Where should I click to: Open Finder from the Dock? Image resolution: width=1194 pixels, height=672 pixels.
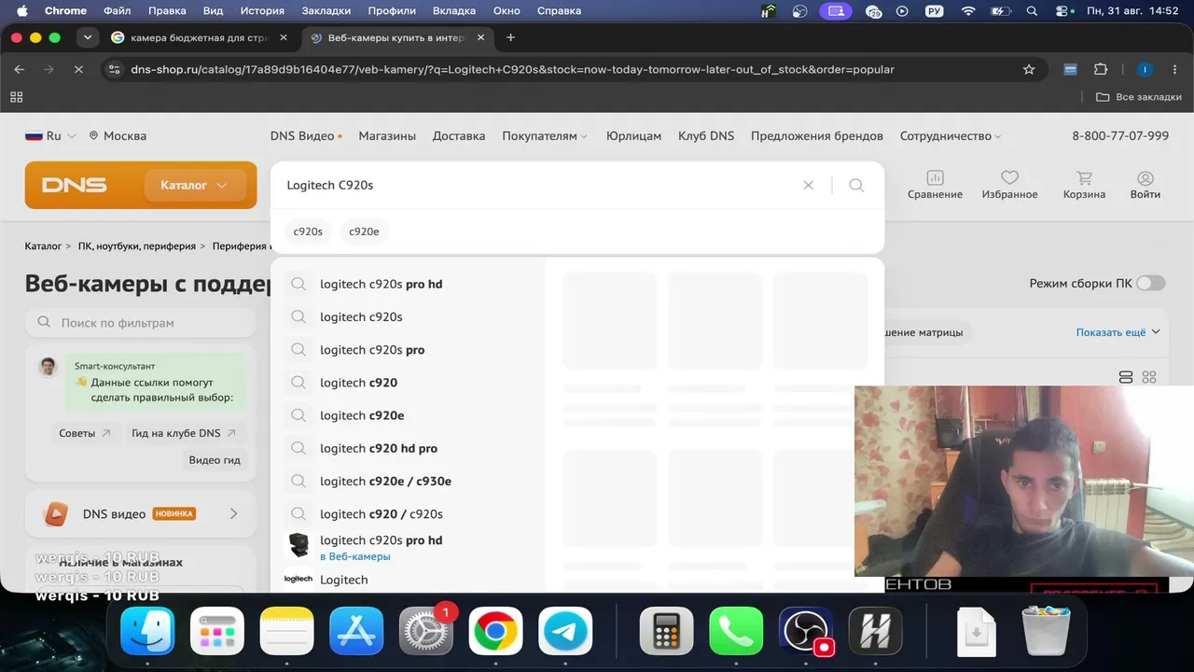pos(147,631)
